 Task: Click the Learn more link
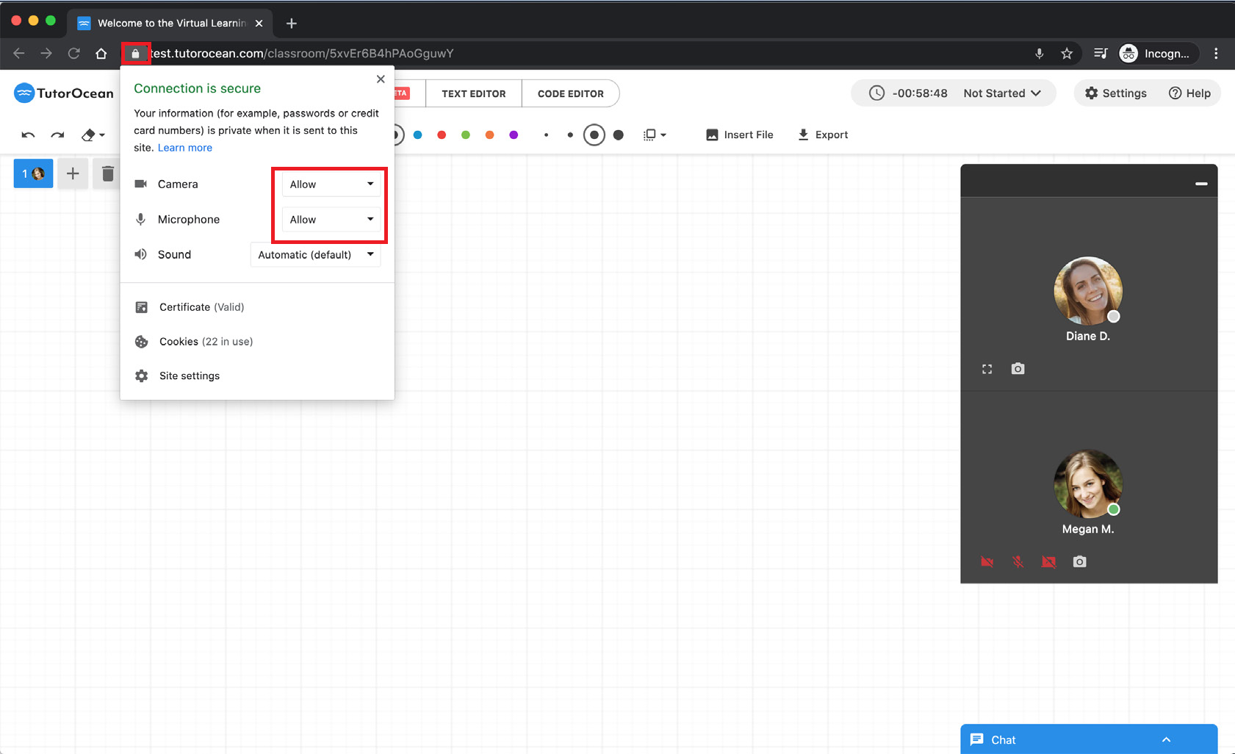click(x=185, y=148)
